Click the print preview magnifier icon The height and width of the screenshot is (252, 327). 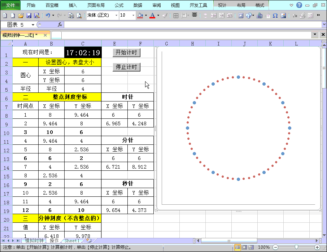(79, 16)
